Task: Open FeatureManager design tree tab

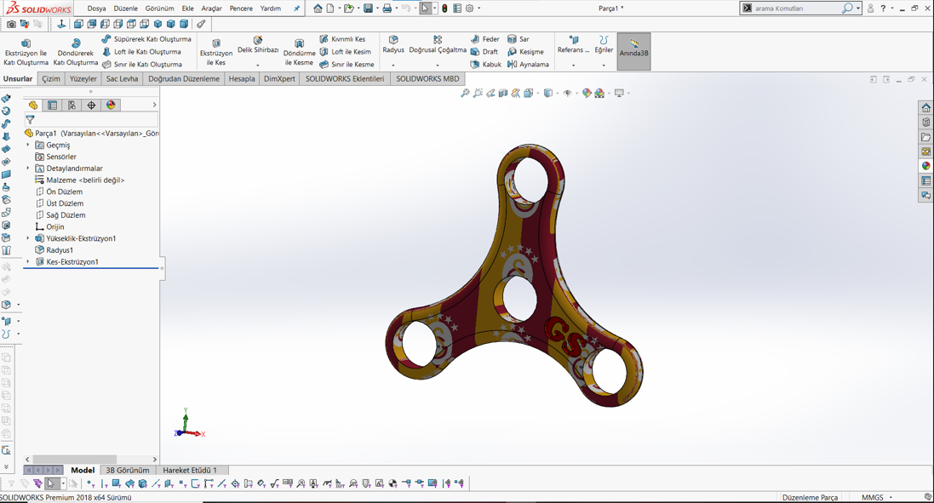Action: coord(33,105)
